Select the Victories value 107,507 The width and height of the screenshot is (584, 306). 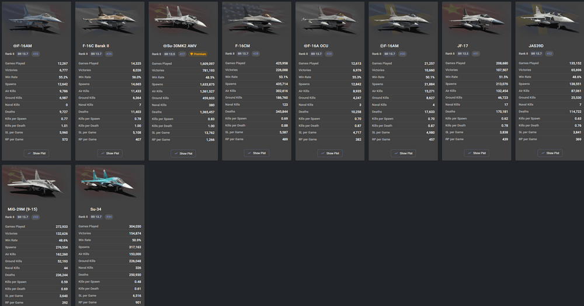(502, 70)
